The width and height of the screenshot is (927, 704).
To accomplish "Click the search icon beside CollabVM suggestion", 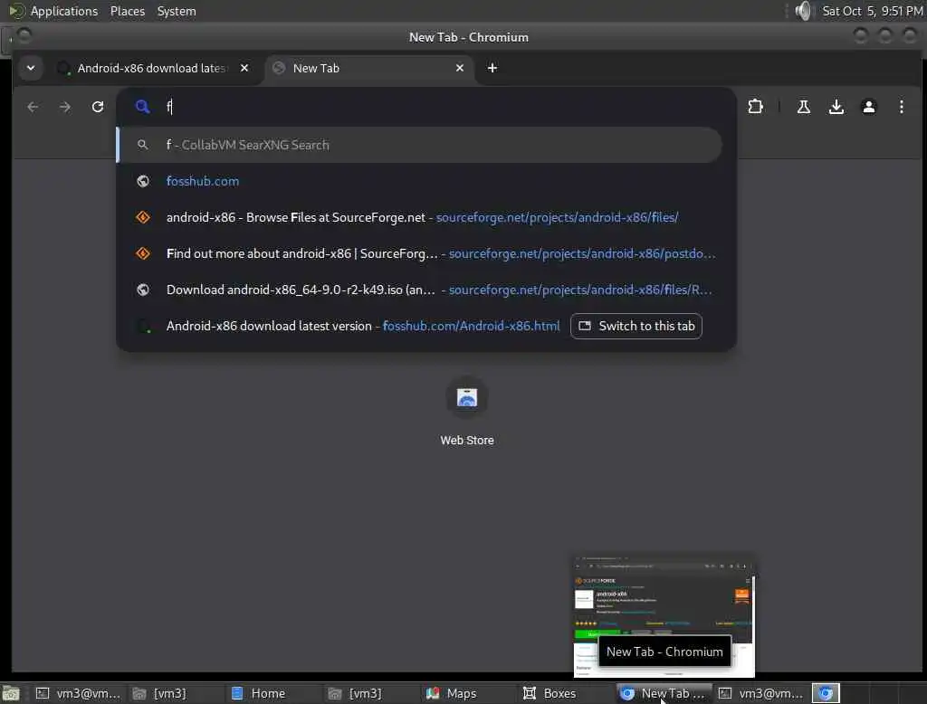I will tap(142, 145).
